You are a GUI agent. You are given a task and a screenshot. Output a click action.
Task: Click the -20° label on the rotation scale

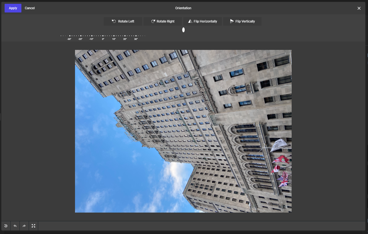coord(80,39)
